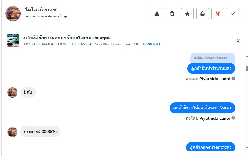Click the customer name ไมโล อัครเดช
Screen dimensions: 248x156
[x=41, y=10]
